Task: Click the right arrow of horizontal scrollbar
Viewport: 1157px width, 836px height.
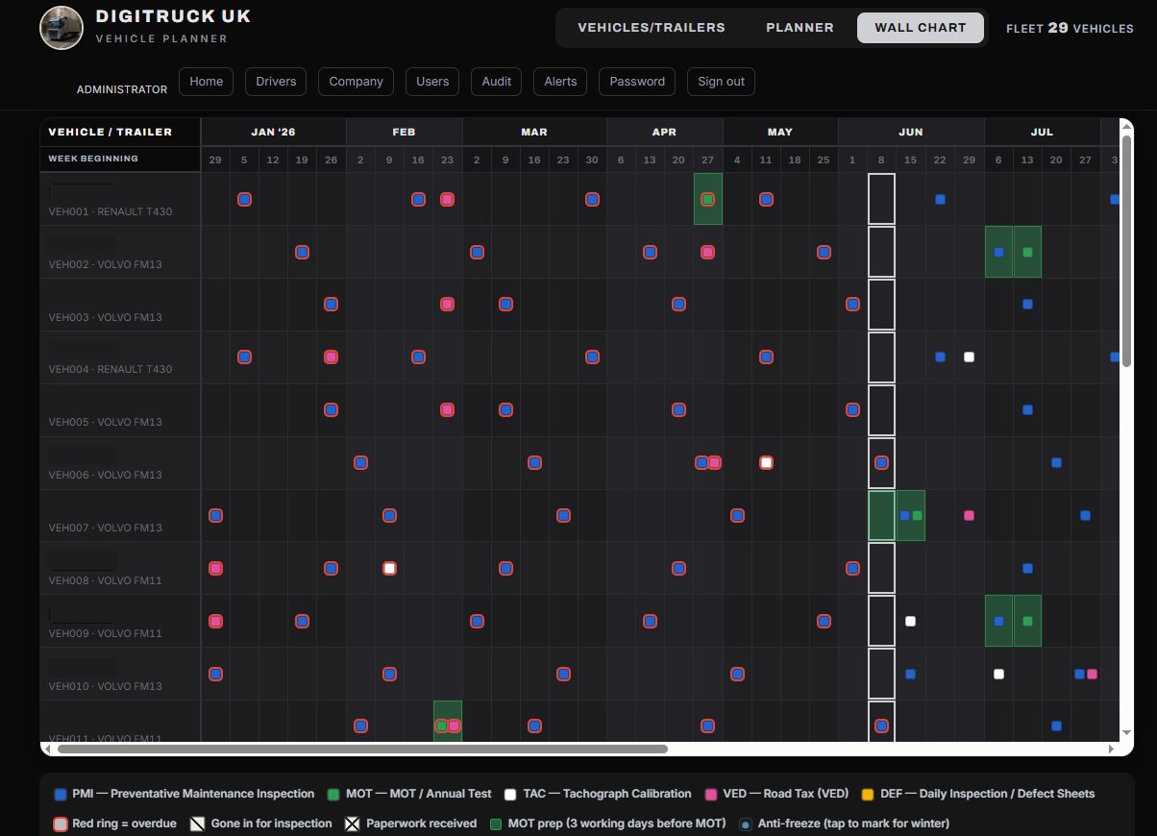Action: tap(1112, 749)
